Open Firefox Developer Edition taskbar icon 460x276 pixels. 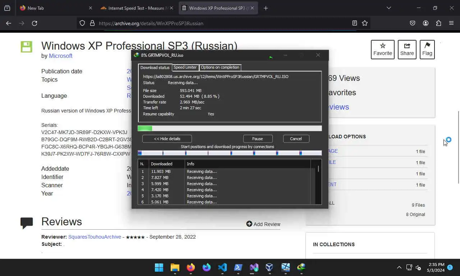coord(207,267)
